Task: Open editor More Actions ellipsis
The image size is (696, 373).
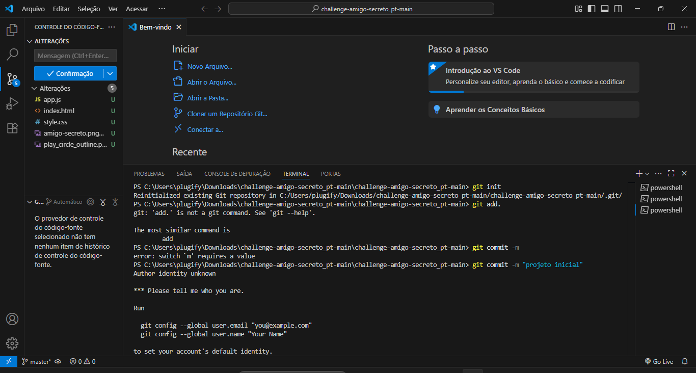Action: point(684,27)
